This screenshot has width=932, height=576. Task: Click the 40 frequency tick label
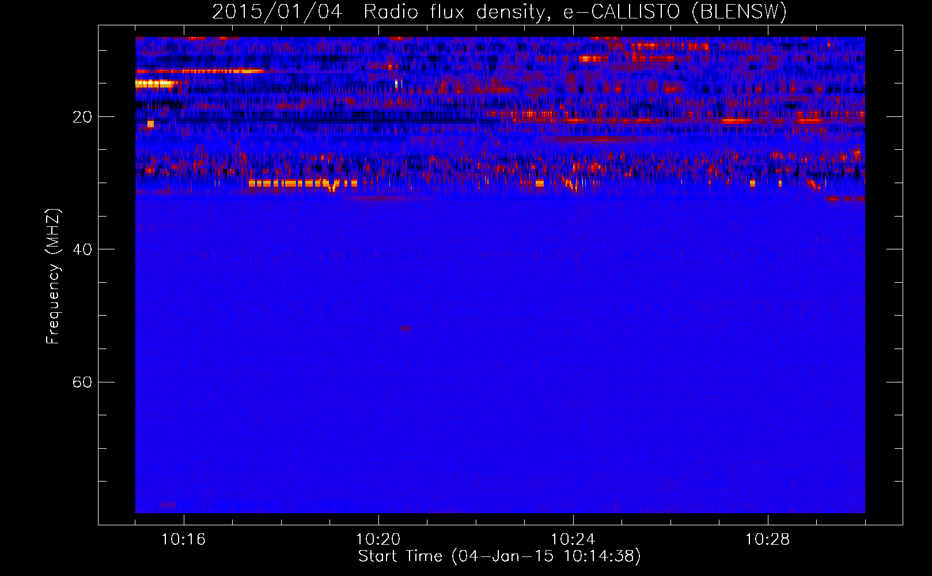[82, 250]
